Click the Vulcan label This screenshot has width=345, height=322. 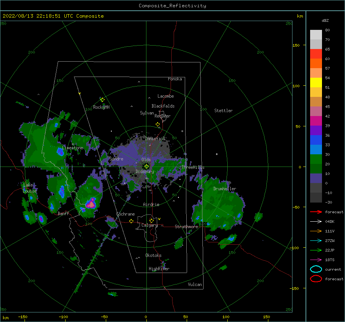195,284
